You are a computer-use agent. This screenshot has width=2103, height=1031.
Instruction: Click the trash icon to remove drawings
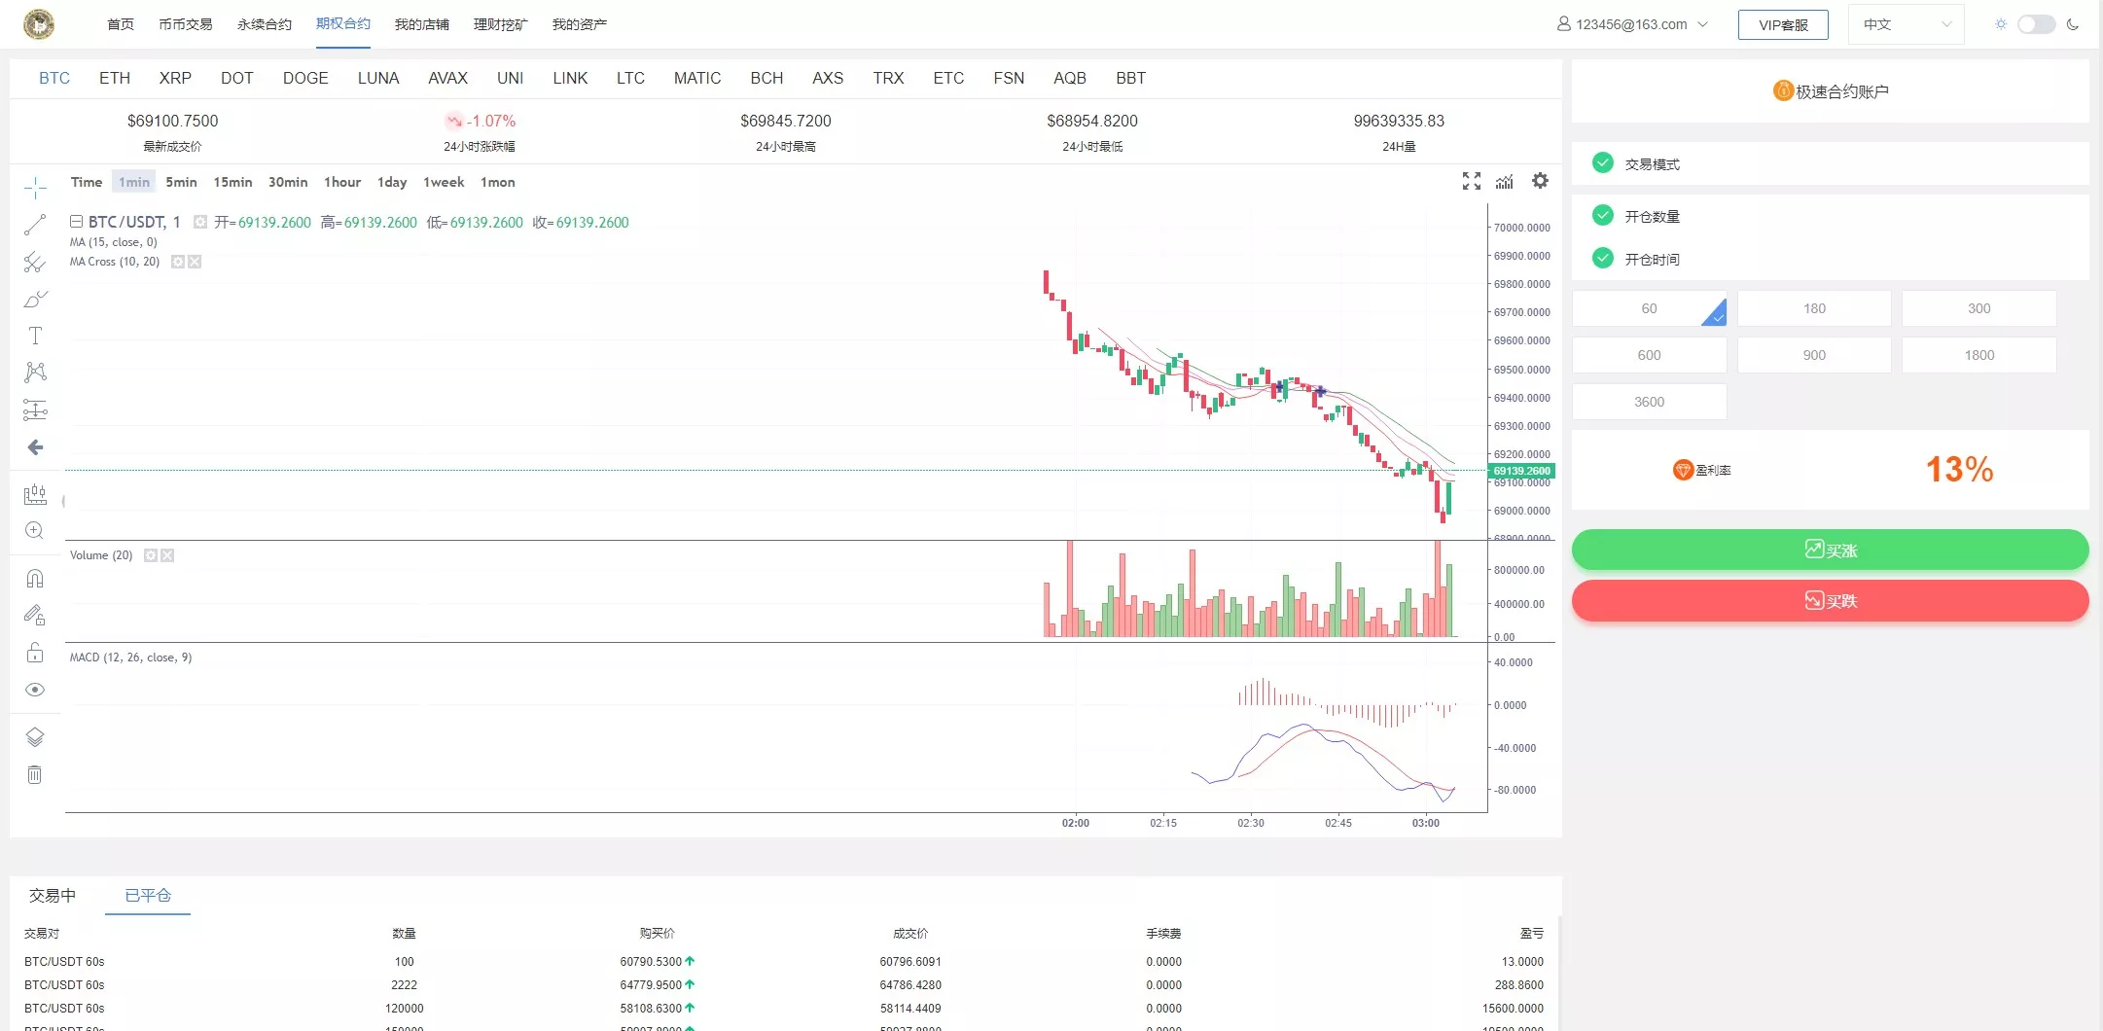(35, 775)
